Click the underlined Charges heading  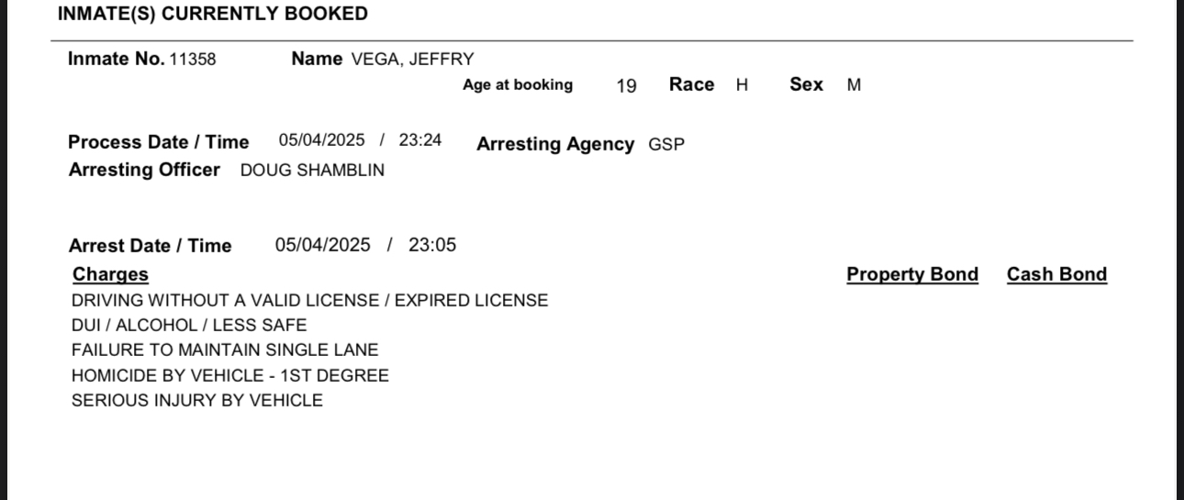coord(110,274)
